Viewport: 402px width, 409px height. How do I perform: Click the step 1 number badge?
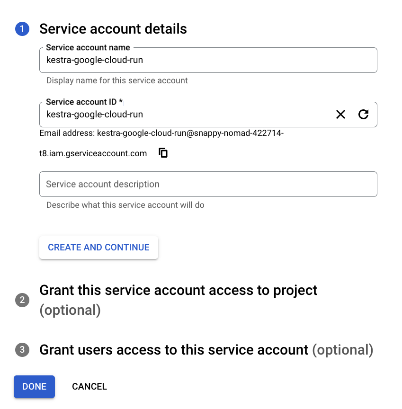[x=22, y=29]
